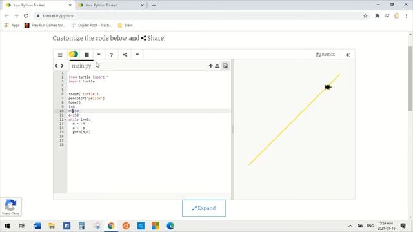Open Task View on taskbar
The image size is (413, 232).
(x=21, y=226)
